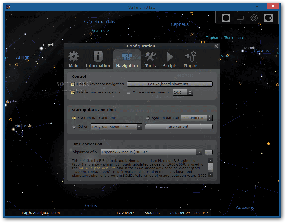Click the description scrollbar thumb

click(x=210, y=166)
